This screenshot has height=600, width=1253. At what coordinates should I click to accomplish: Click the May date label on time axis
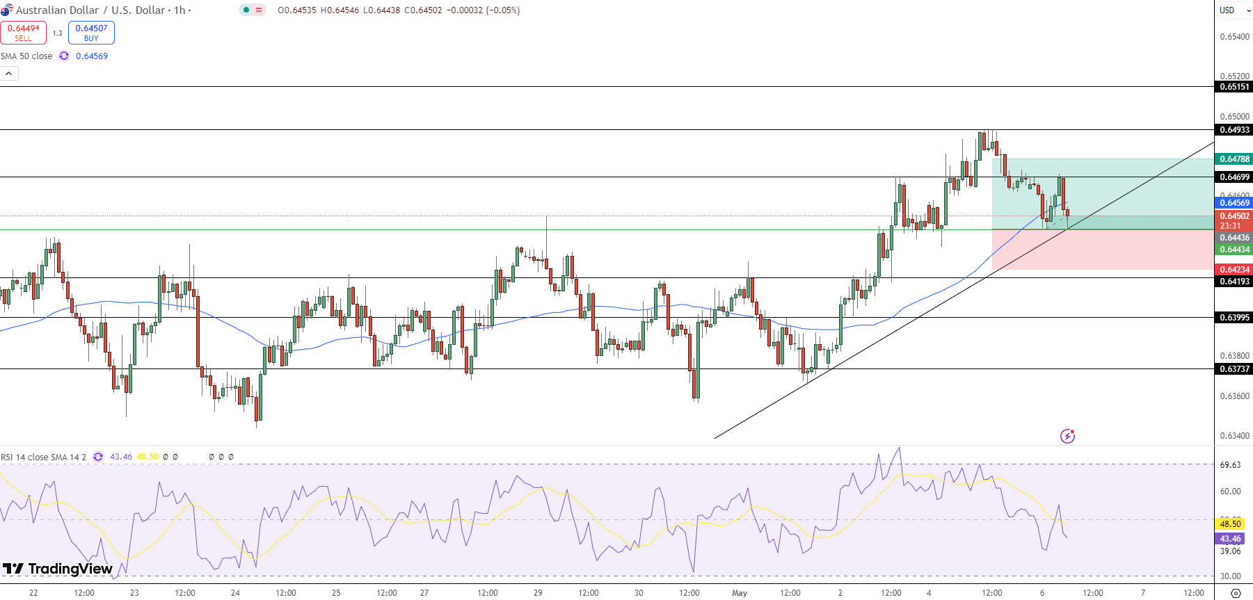click(740, 593)
